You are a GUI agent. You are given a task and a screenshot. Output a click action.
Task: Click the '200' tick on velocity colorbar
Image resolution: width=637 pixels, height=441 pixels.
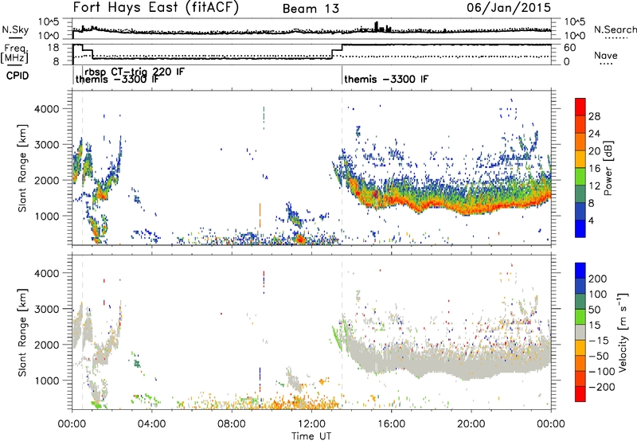click(598, 279)
